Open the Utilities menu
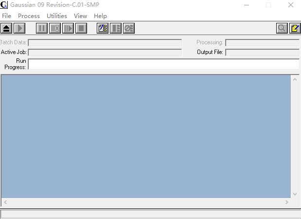The width and height of the screenshot is (301, 219). pos(57,16)
